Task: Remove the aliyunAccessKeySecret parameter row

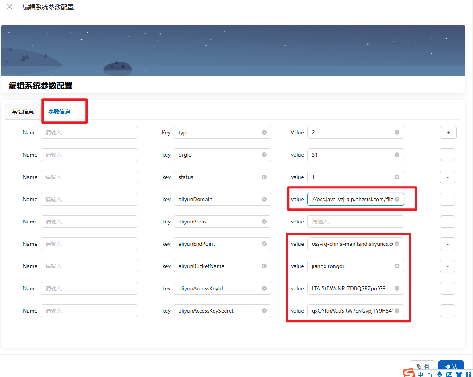Action: 448,311
